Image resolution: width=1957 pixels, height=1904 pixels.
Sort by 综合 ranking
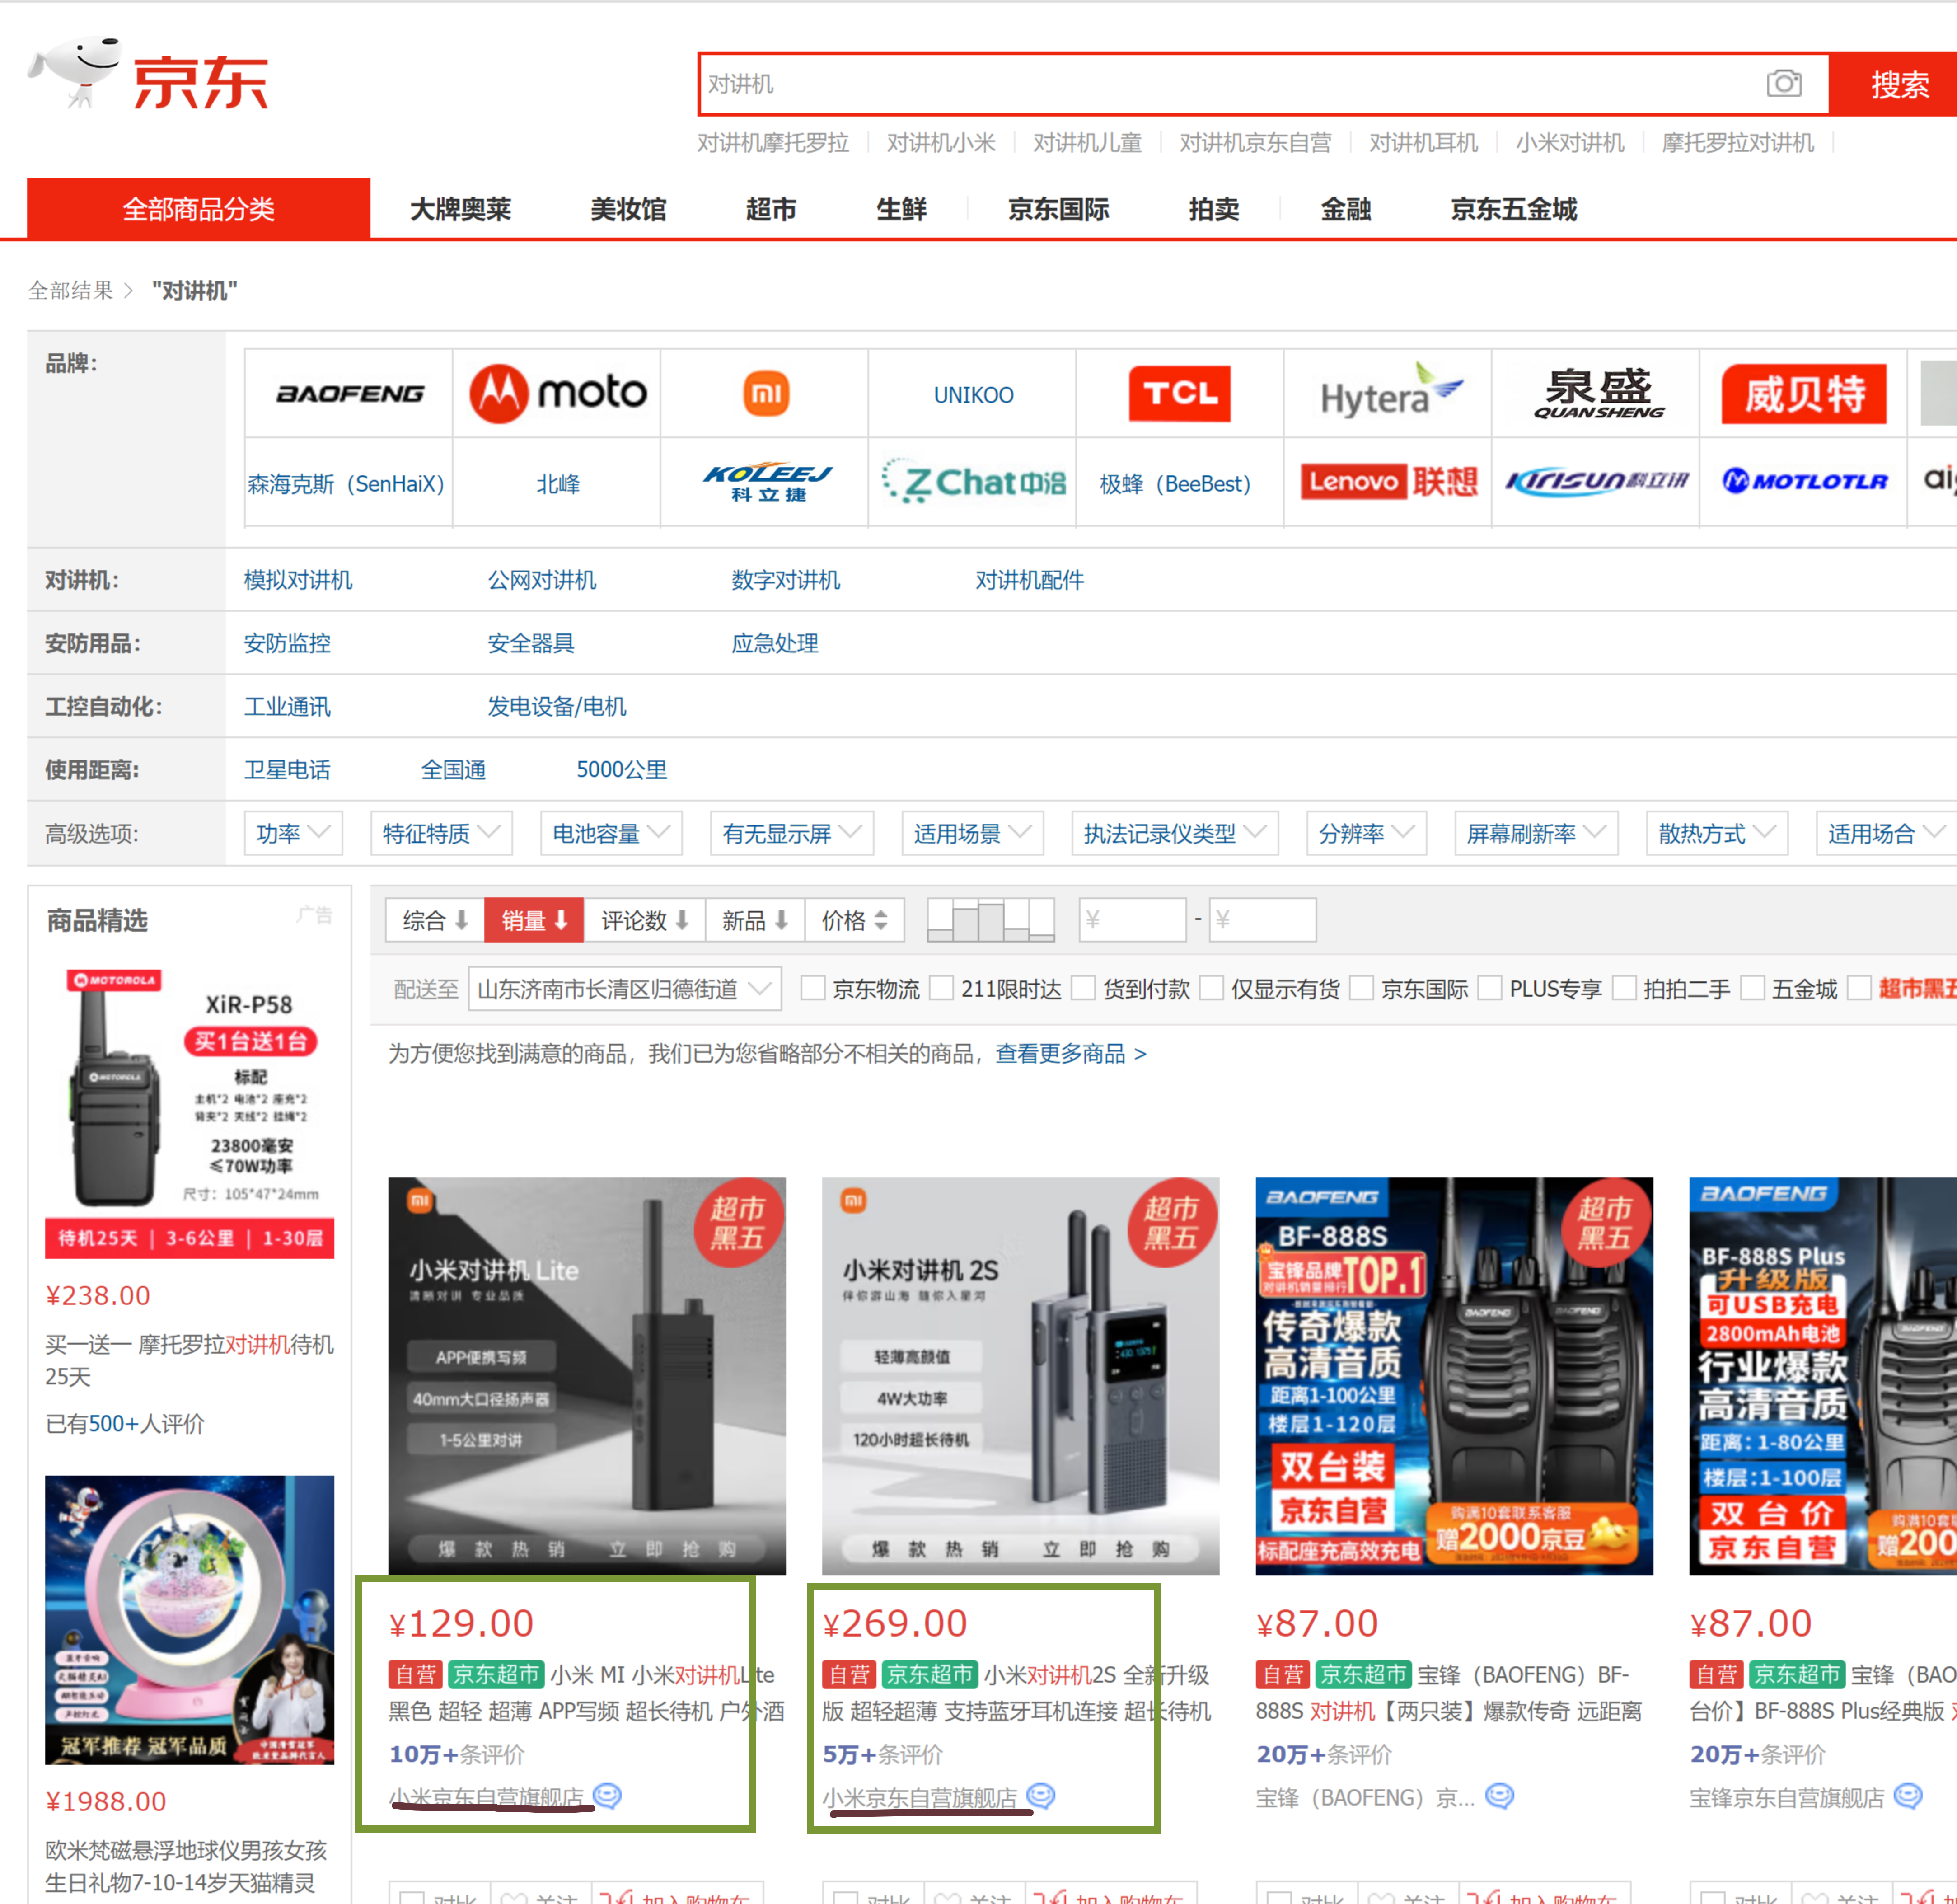pyautogui.click(x=435, y=920)
